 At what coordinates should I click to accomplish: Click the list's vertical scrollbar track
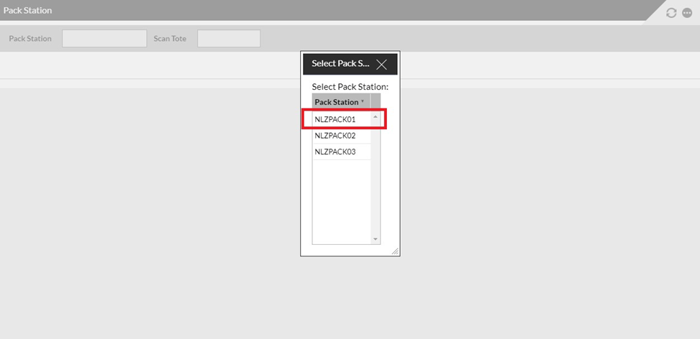pyautogui.click(x=375, y=180)
